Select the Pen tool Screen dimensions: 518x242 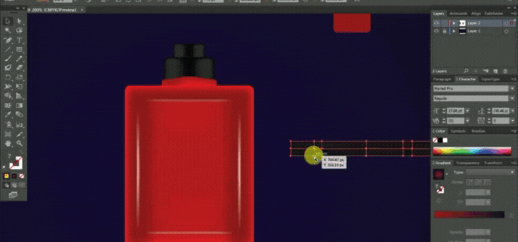(x=8, y=40)
